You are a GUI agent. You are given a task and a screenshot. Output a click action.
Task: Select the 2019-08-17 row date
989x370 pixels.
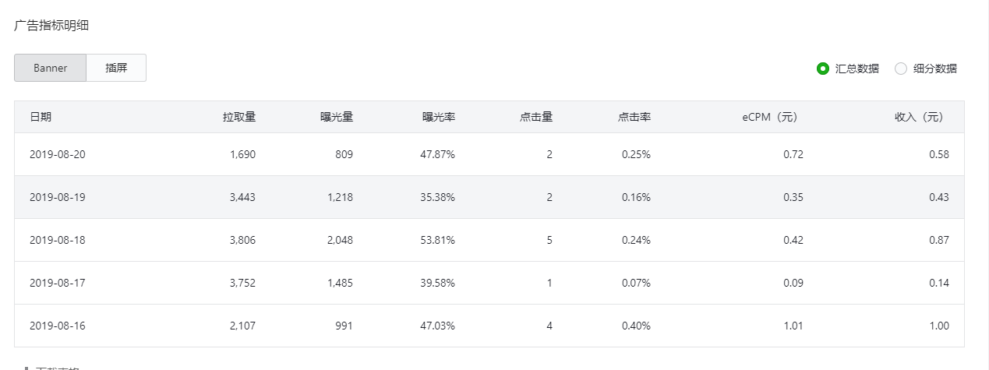click(57, 283)
